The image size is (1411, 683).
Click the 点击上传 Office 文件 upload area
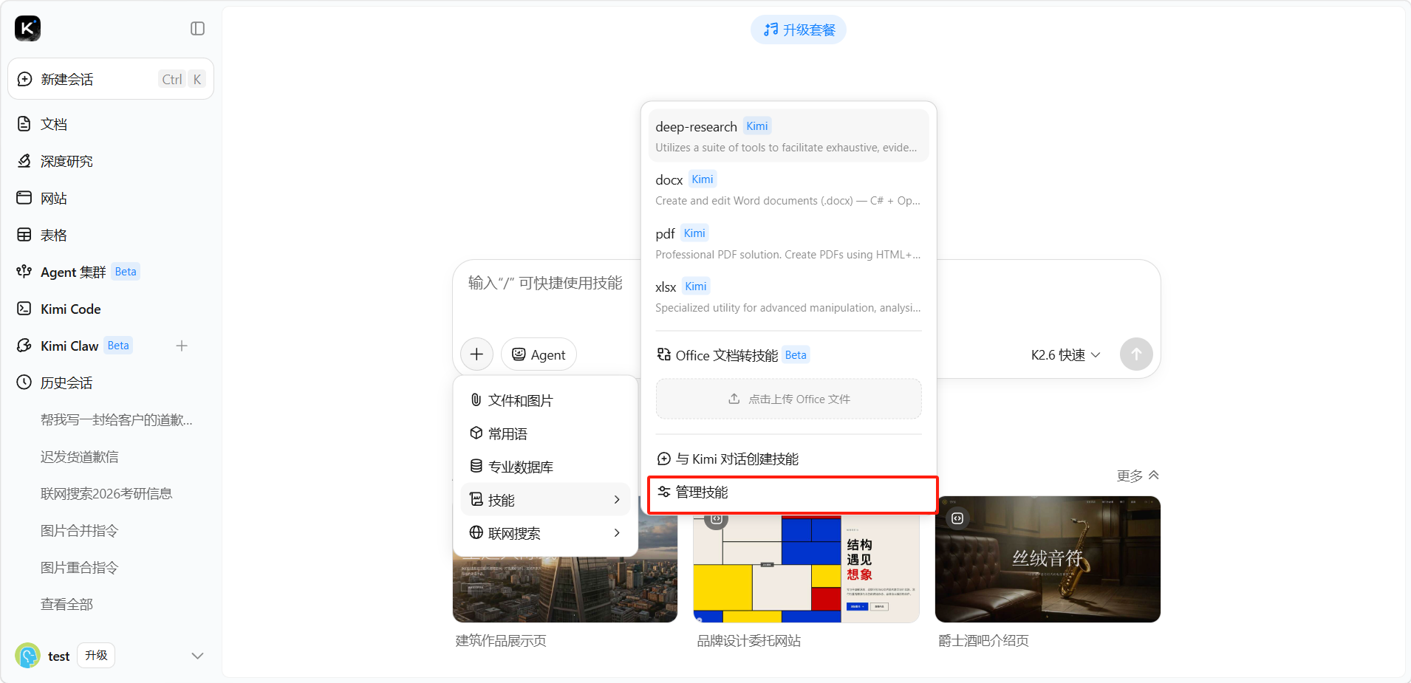[788, 399]
